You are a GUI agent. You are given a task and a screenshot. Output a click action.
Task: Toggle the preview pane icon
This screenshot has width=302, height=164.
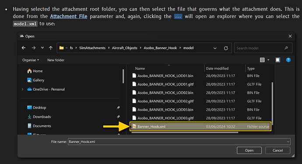pyautogui.click(x=278, y=60)
